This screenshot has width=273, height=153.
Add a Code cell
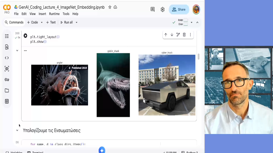(33, 22)
